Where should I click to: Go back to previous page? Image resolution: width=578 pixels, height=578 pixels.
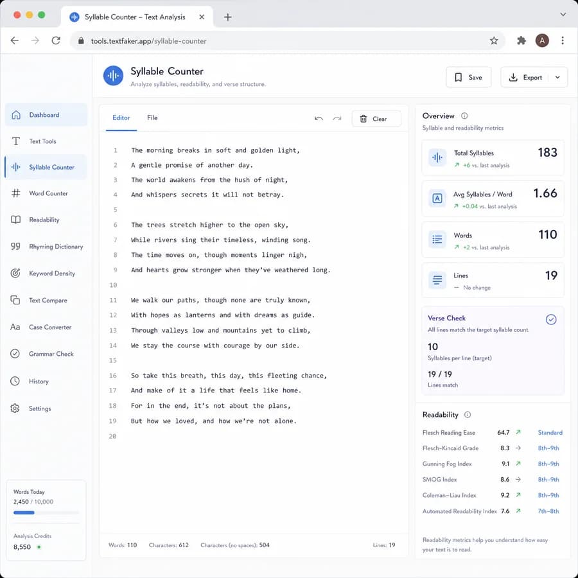point(15,40)
